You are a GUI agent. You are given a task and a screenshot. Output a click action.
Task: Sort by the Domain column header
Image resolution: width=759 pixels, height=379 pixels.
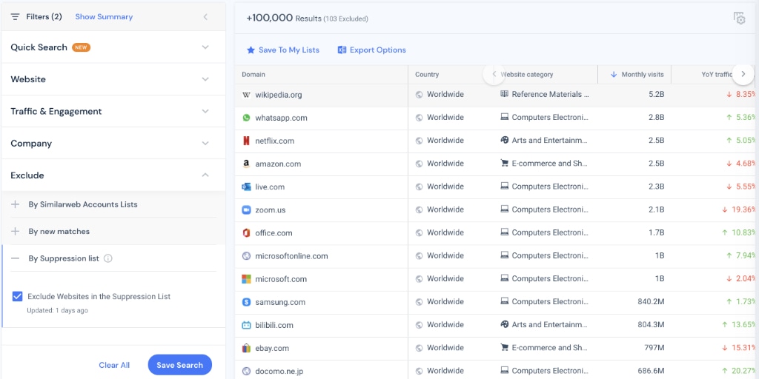253,75
